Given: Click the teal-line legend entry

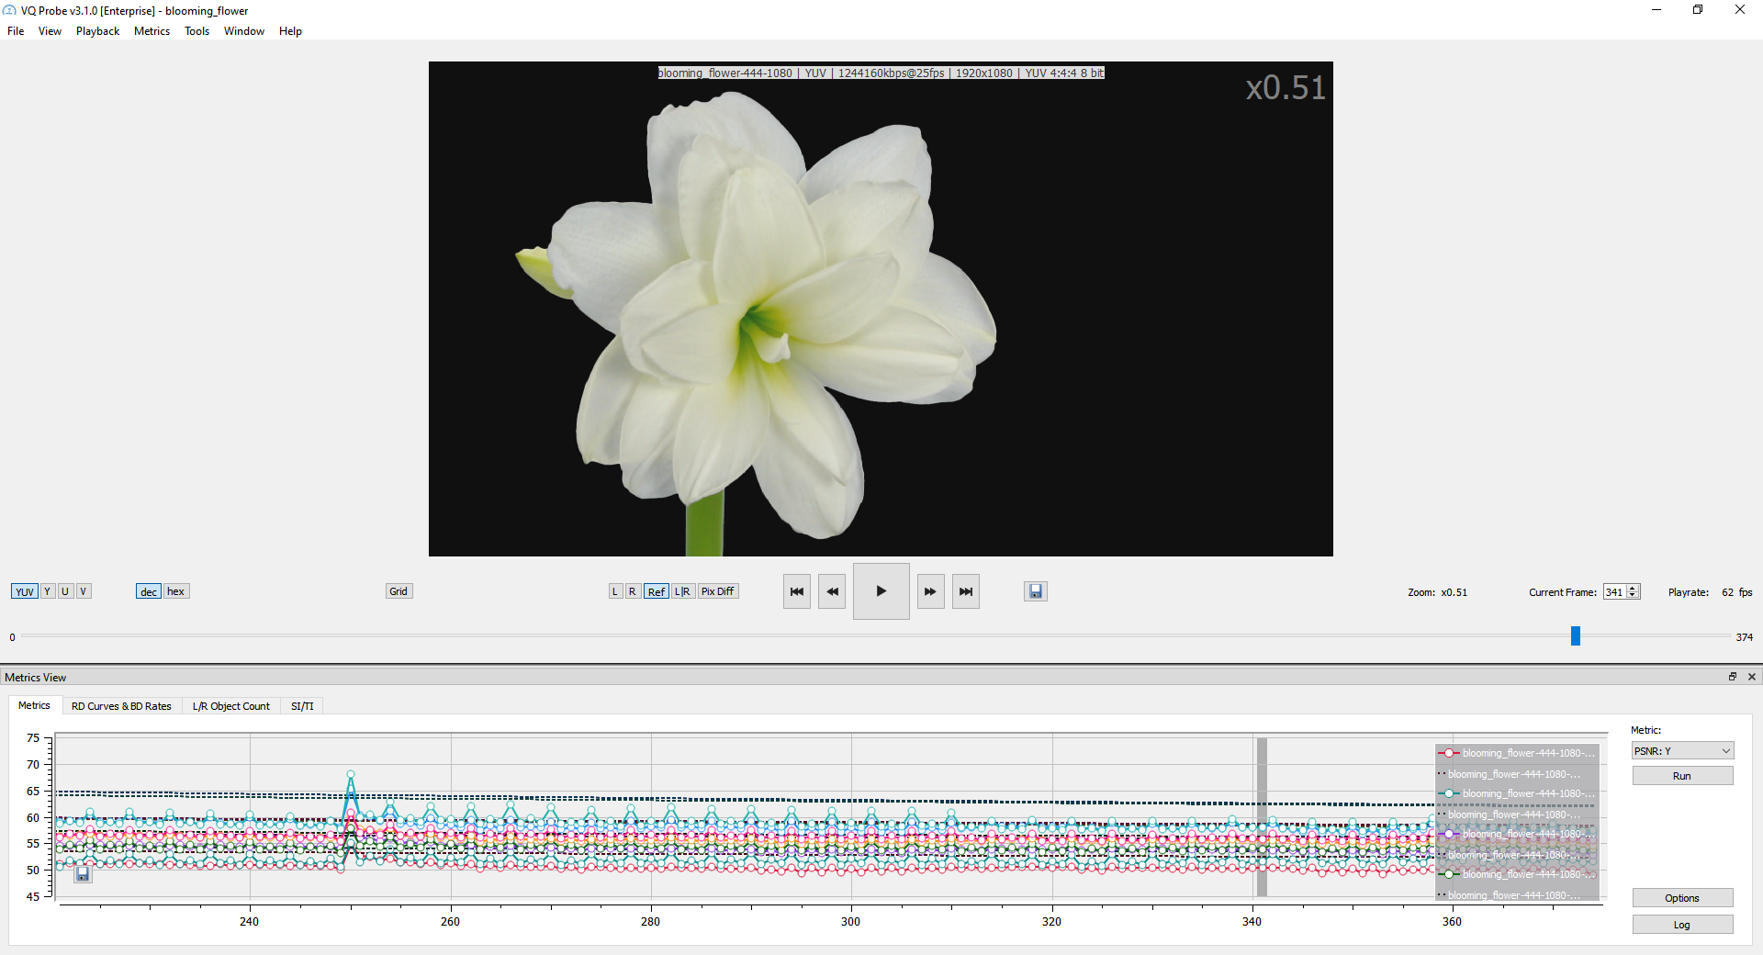Looking at the screenshot, I should tap(1517, 793).
